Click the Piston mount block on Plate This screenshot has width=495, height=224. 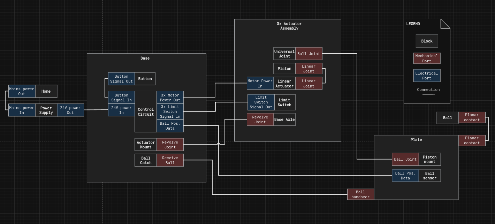tap(429, 159)
